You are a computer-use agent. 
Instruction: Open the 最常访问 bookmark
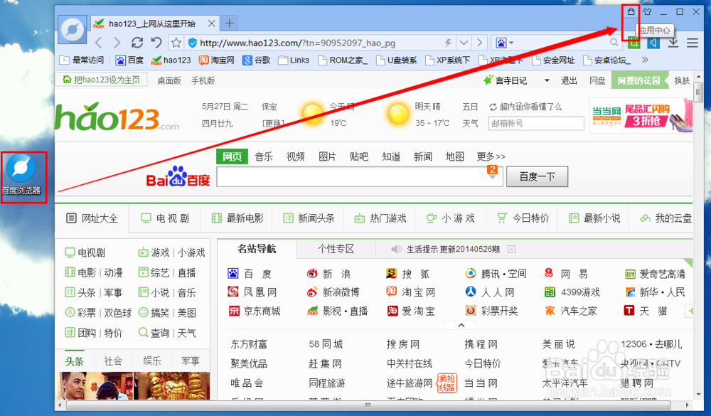[x=82, y=60]
